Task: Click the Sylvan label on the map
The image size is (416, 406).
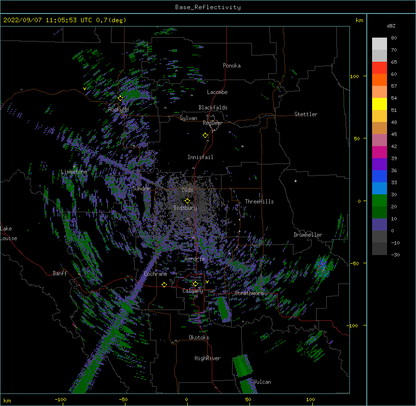Action: coord(188,118)
